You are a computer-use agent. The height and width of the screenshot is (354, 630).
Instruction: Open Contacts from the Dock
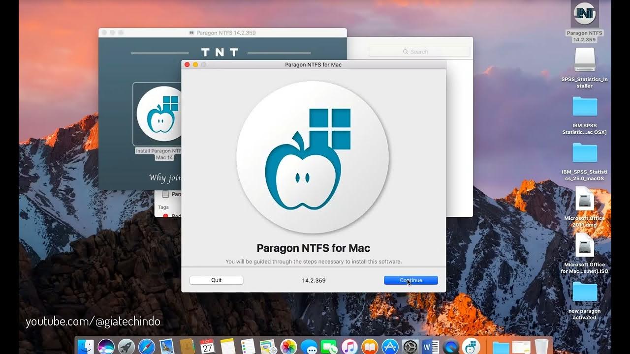[187, 347]
